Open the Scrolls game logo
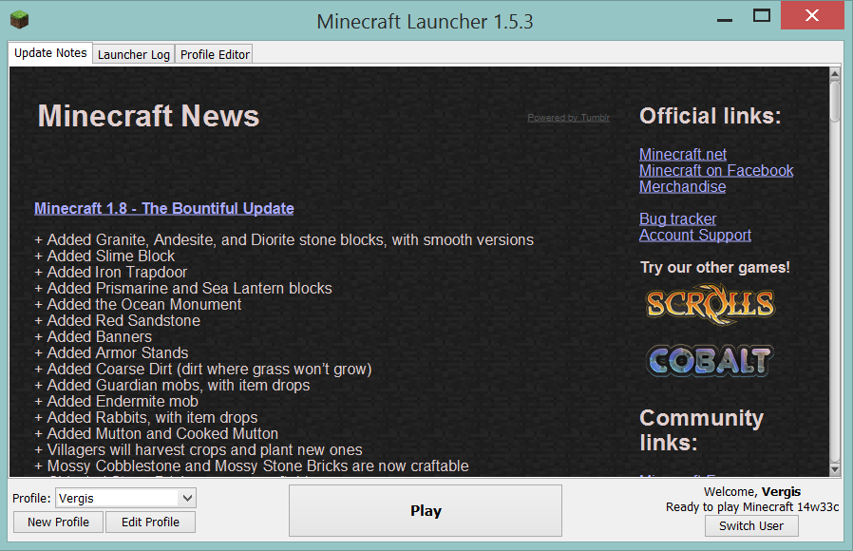The height and width of the screenshot is (551, 853). [711, 303]
